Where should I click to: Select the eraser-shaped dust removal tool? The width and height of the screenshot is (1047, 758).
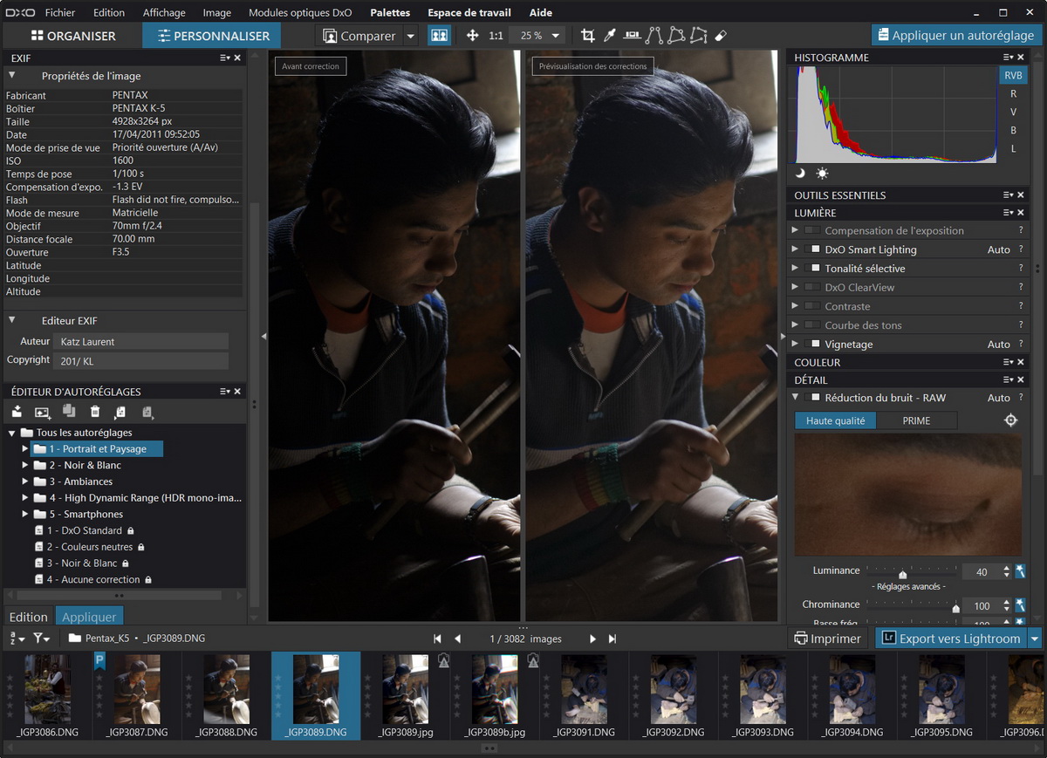click(x=721, y=36)
